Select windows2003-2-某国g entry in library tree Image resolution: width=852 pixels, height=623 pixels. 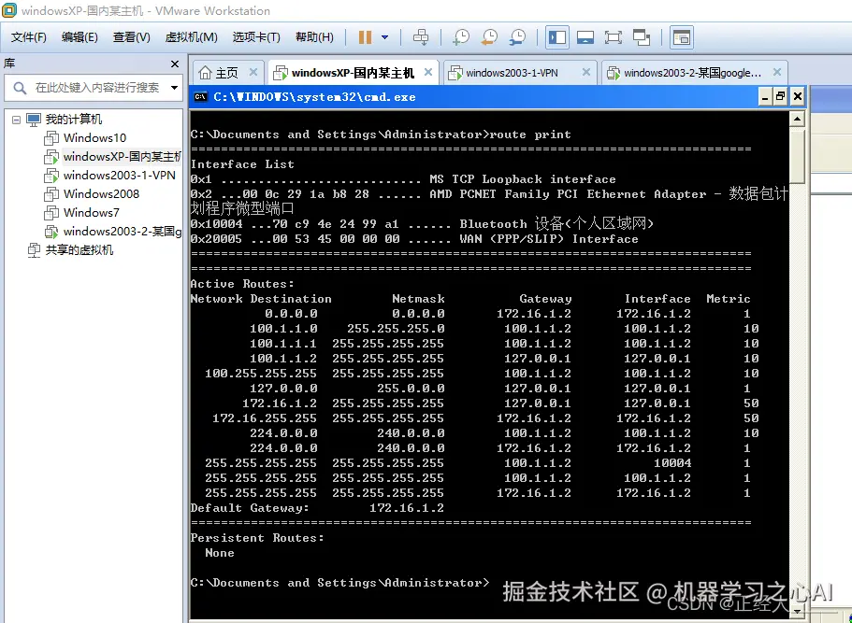tap(123, 232)
